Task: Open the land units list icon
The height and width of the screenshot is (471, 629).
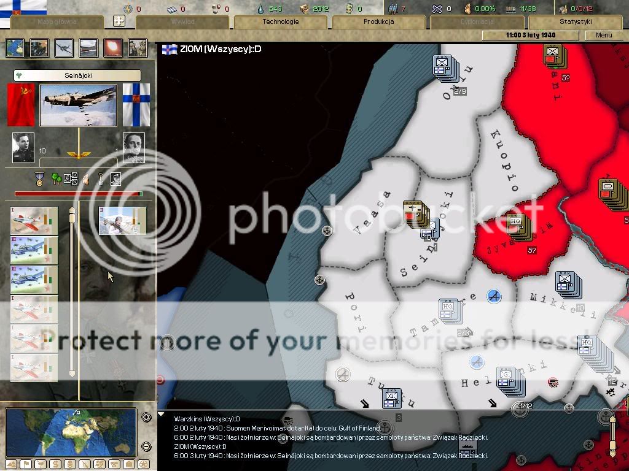Action: [x=40, y=48]
